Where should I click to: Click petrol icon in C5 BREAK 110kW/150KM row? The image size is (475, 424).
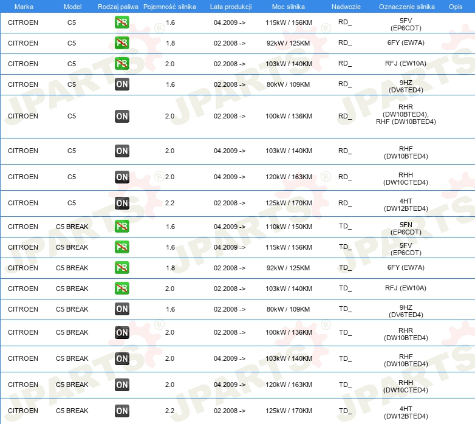121,227
